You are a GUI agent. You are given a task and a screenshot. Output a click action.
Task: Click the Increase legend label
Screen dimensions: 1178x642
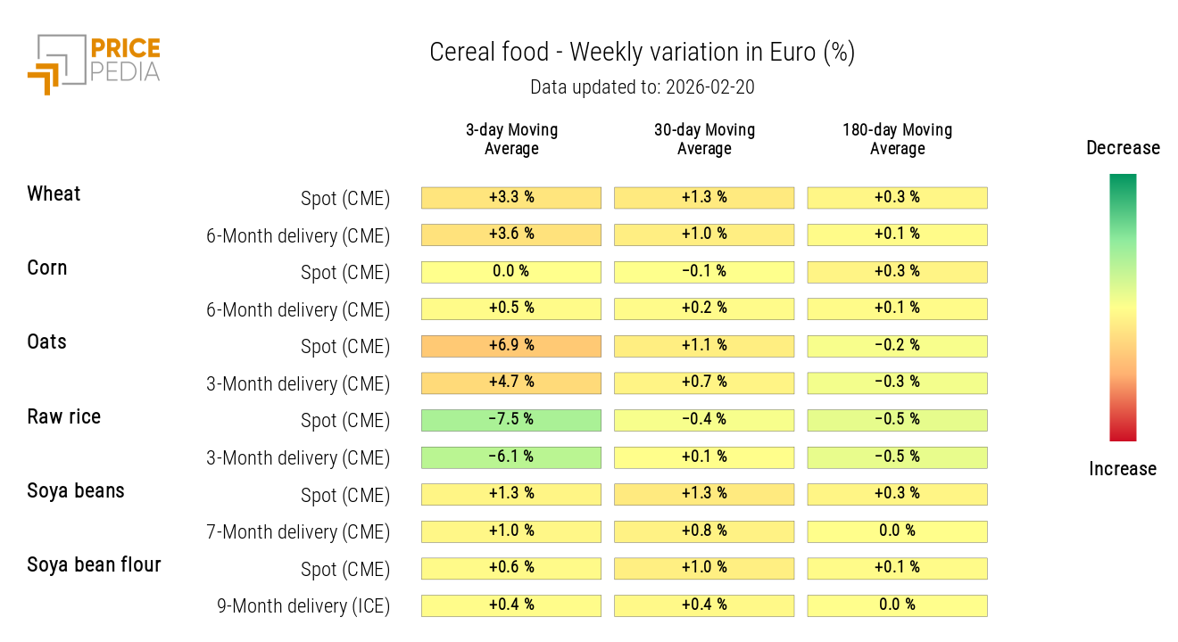tap(1123, 469)
